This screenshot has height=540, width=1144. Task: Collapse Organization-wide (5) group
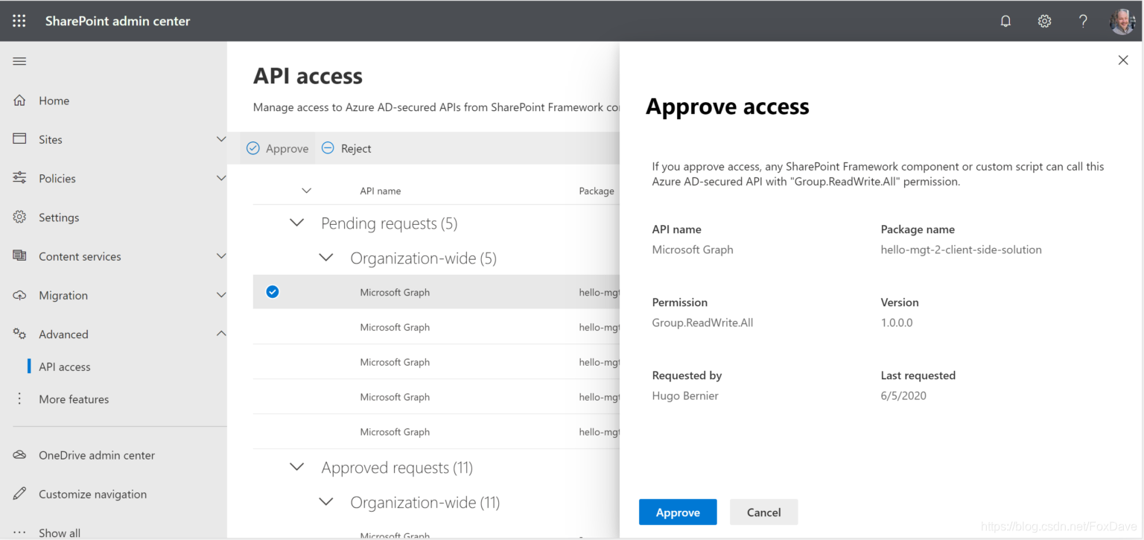pyautogui.click(x=326, y=258)
